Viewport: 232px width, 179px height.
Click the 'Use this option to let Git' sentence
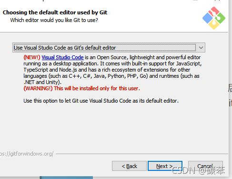(101, 101)
